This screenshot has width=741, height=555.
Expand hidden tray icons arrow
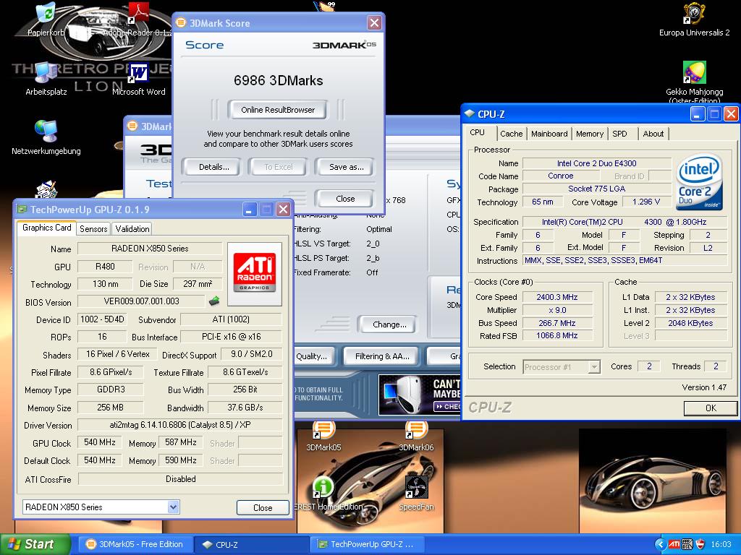pos(660,544)
